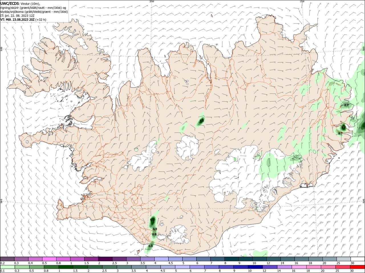Select the red-pink 25 rain legend swatch
Viewport: 365px width, 273px height.
(x=343, y=267)
